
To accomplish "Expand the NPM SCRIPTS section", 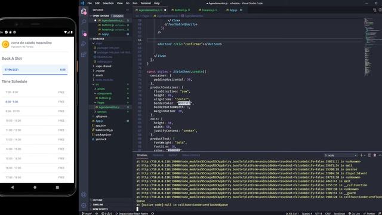I will pos(100,209).
